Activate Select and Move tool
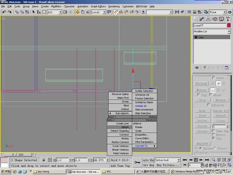The width and height of the screenshot is (233, 175). tap(78, 12)
